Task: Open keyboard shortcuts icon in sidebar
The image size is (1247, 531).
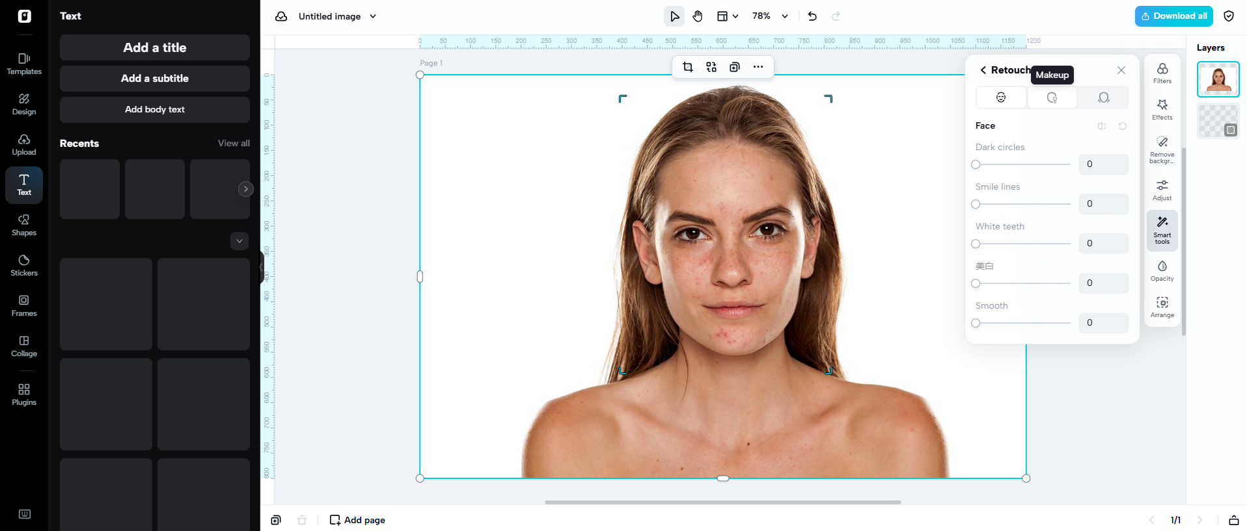Action: [x=25, y=514]
